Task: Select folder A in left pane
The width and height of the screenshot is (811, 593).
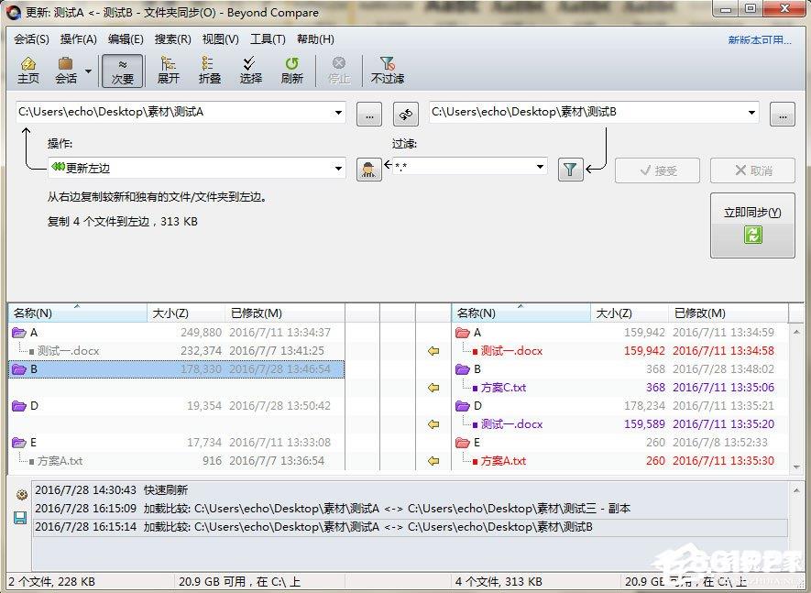Action: click(176, 332)
